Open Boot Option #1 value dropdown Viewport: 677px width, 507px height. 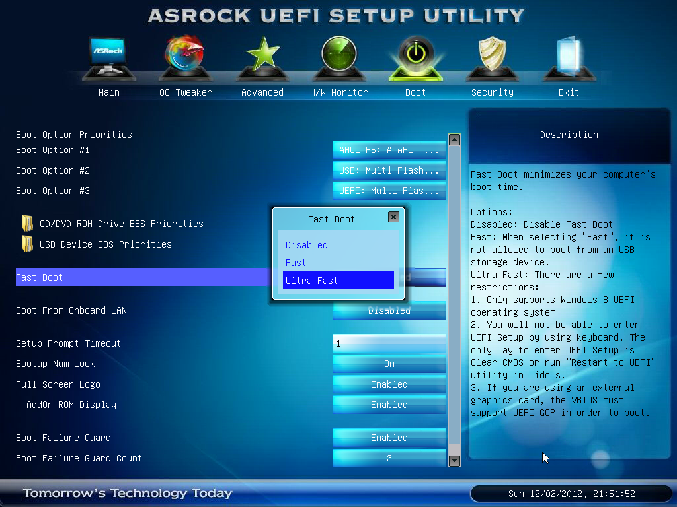point(389,150)
